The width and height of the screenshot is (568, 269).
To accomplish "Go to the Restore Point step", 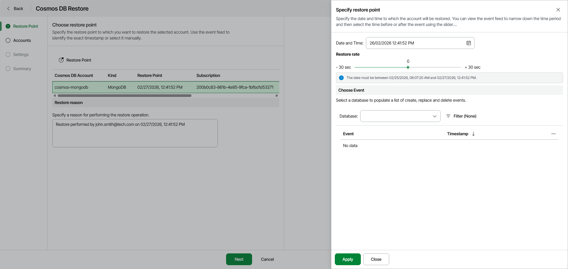I will (x=25, y=26).
